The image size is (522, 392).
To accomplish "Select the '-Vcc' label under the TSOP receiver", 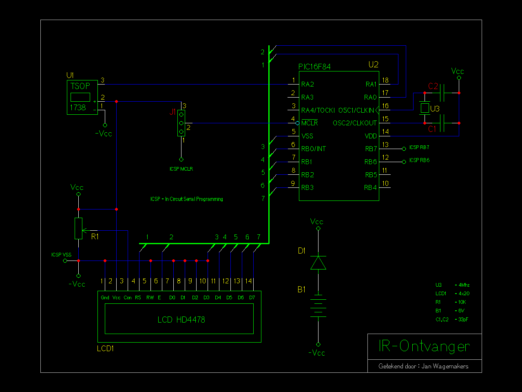I will pyautogui.click(x=104, y=134).
